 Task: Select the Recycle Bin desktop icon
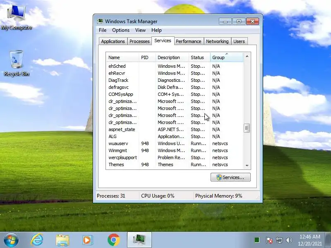17,63
